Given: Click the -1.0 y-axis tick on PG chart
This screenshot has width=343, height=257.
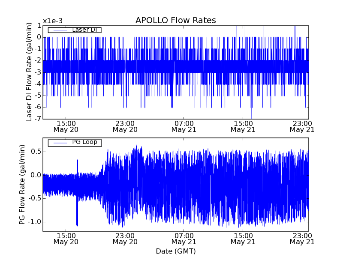Looking at the screenshot, I should tap(35, 222).
